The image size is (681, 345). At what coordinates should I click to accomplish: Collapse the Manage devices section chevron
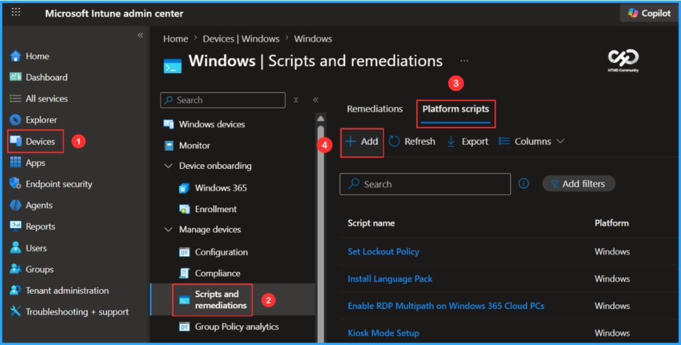point(168,229)
